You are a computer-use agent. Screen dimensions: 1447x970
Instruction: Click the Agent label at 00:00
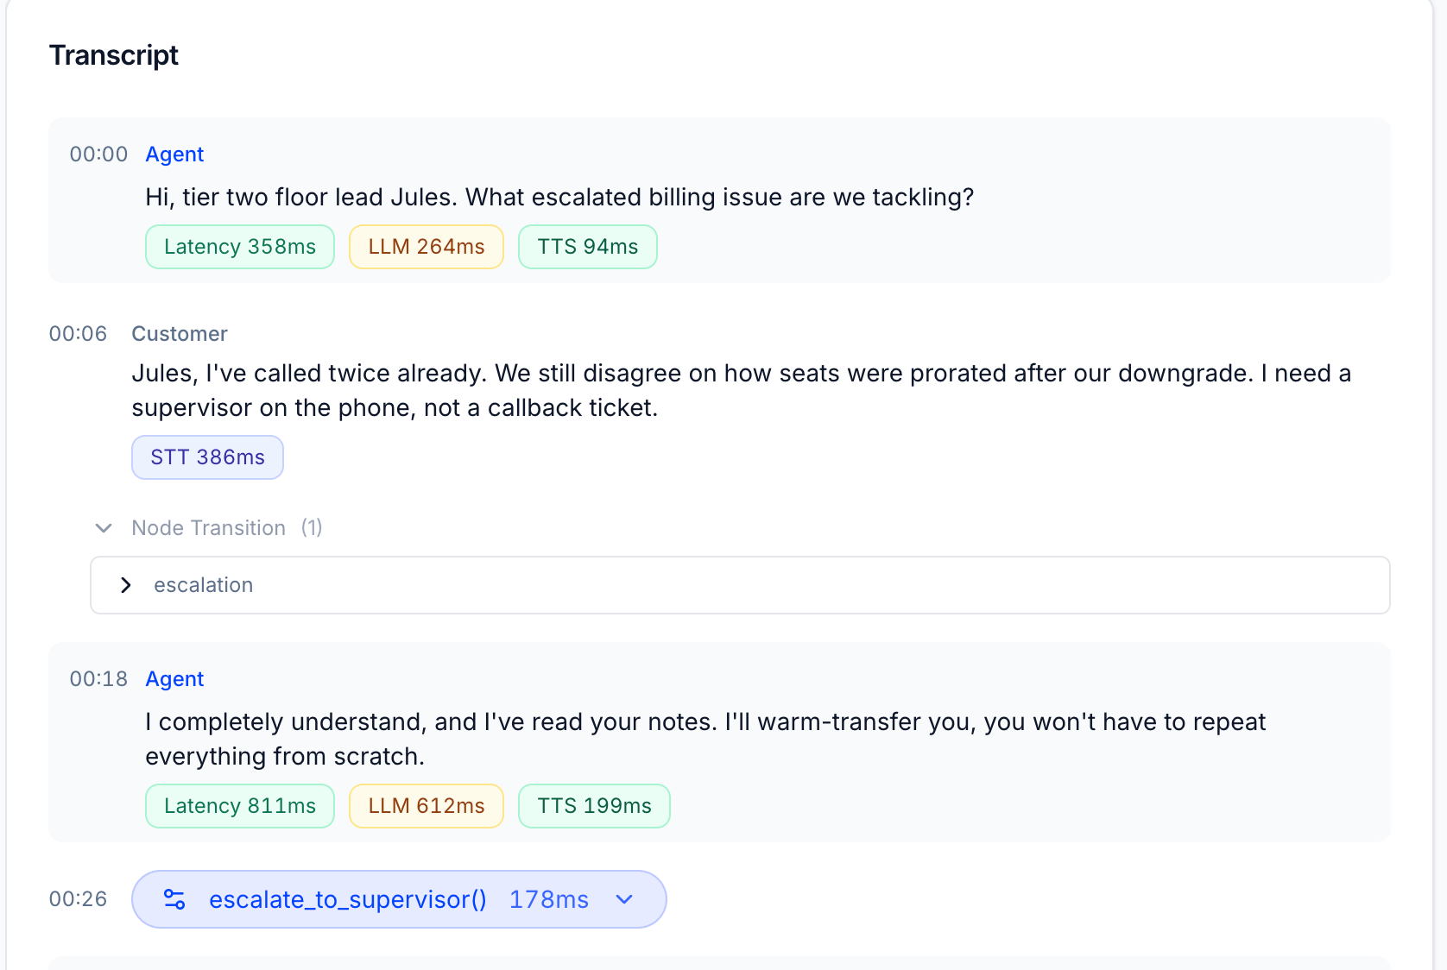[x=174, y=154]
